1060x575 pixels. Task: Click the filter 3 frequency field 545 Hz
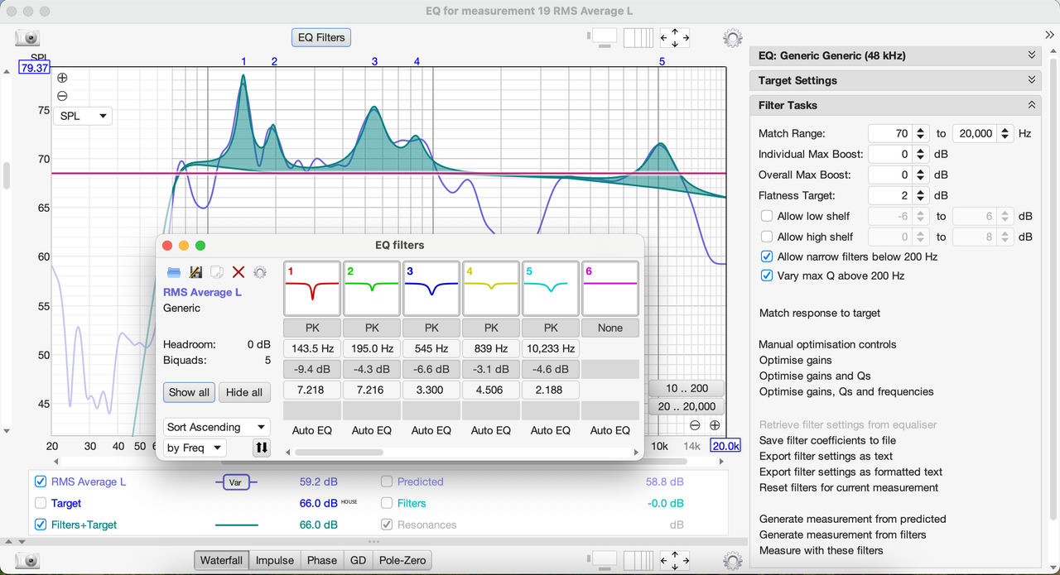coord(431,348)
